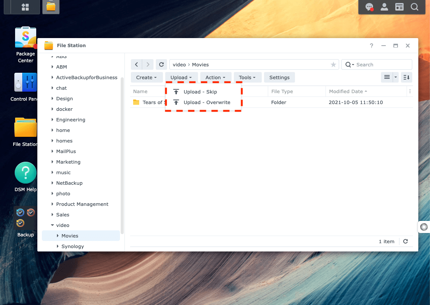Open the DSM main menu grid icon
Image resolution: width=430 pixels, height=305 pixels.
25,7
